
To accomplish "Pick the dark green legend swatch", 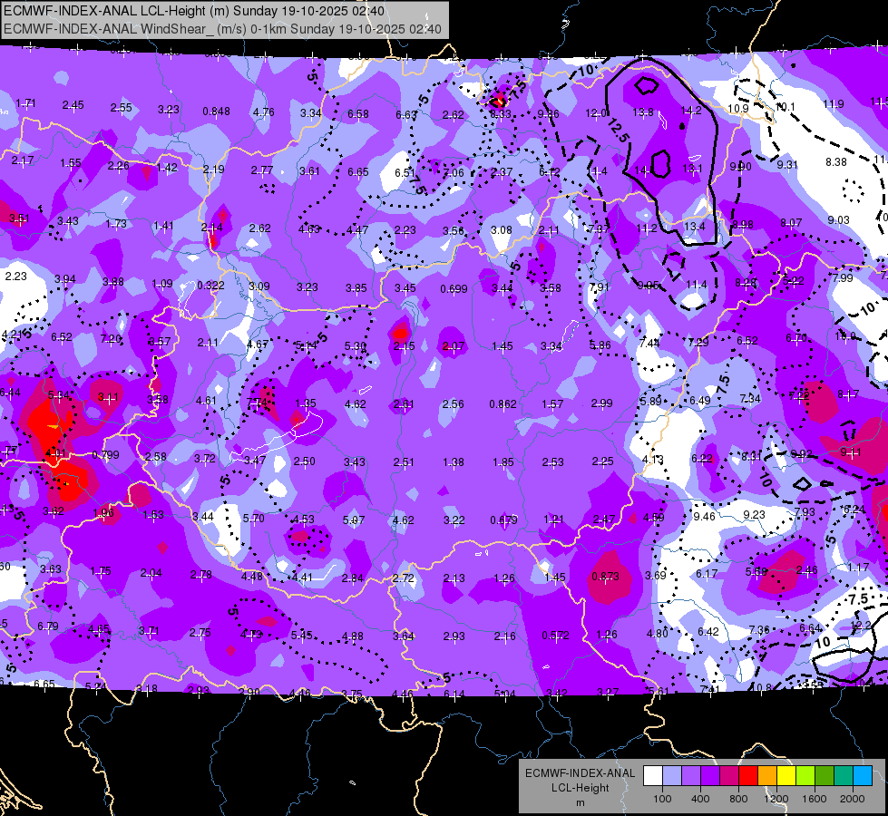I will (825, 776).
